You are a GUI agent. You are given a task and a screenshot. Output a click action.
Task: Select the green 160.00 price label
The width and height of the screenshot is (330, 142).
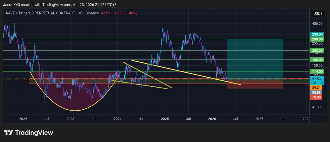[x=317, y=60]
